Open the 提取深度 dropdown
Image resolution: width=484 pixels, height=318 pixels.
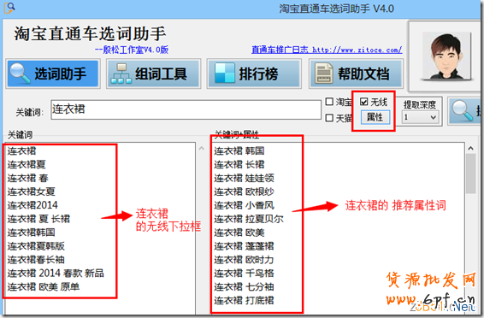pos(421,117)
